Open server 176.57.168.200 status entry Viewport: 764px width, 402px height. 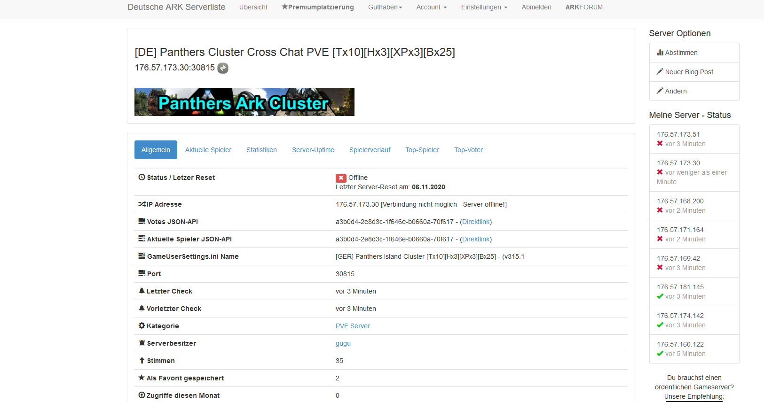(694, 206)
